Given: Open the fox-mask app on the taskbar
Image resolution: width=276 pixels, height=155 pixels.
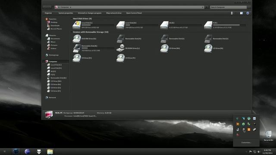Looking at the screenshot, I should coord(39,152).
